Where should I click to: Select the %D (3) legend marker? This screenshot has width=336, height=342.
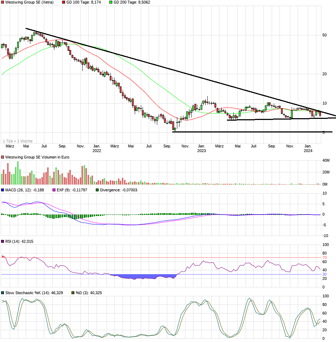pyautogui.click(x=73, y=293)
